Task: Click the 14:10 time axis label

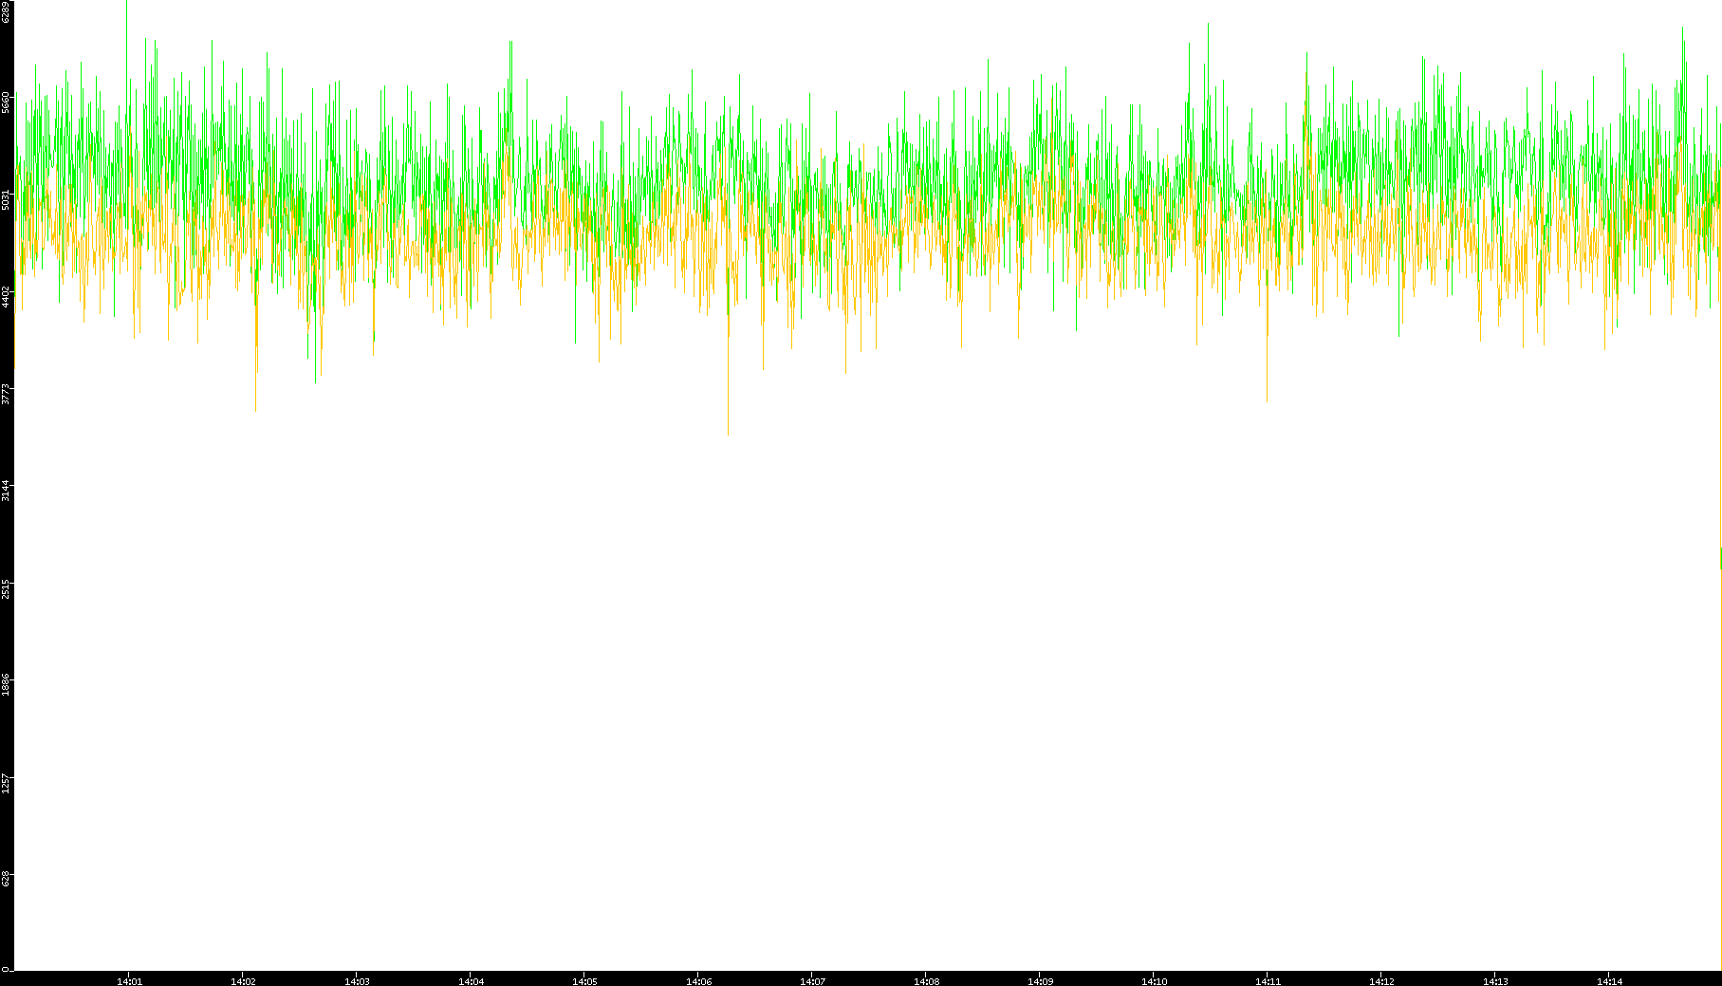Action: pos(1154,981)
